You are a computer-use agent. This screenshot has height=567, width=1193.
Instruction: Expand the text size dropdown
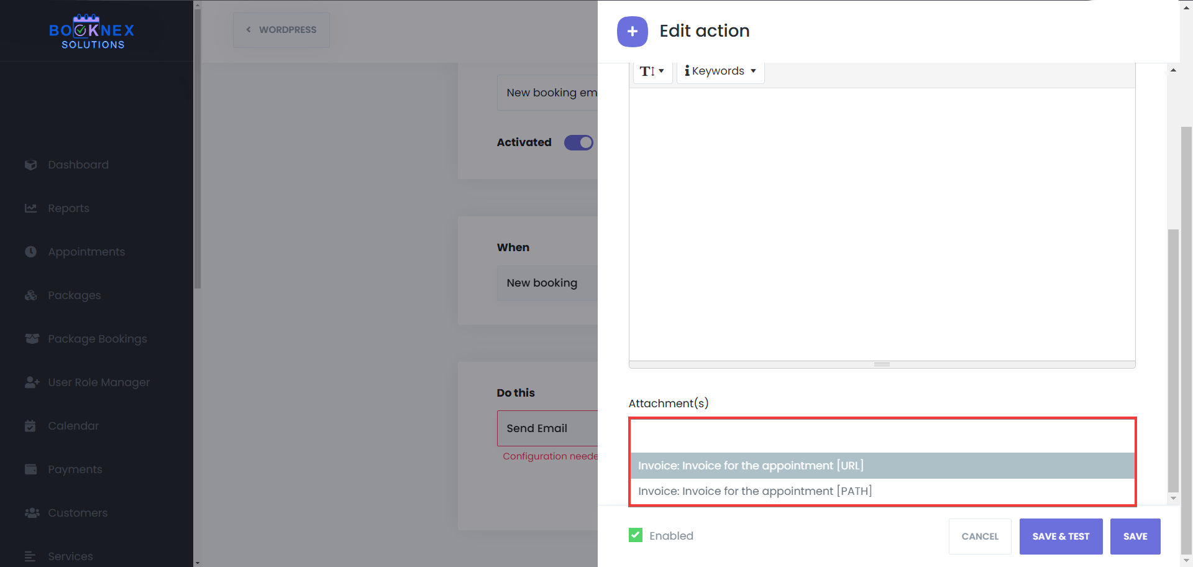[652, 71]
